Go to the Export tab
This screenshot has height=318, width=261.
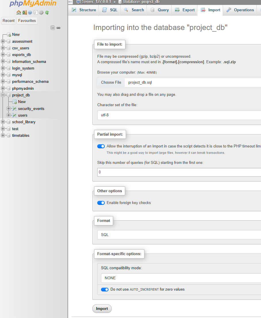184,10
